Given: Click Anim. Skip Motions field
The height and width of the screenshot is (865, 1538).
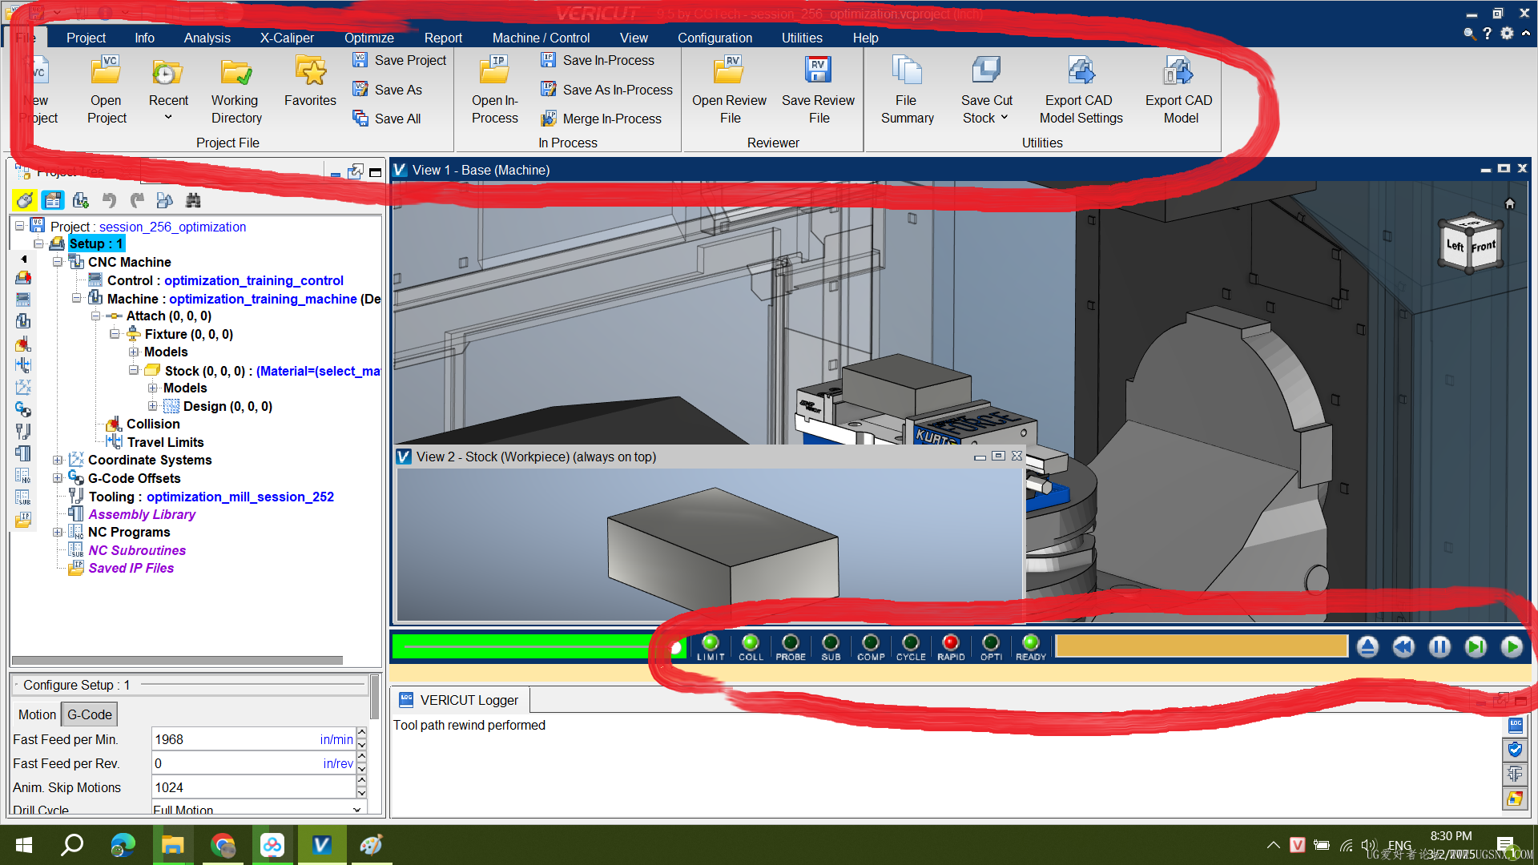Looking at the screenshot, I should click(x=254, y=787).
